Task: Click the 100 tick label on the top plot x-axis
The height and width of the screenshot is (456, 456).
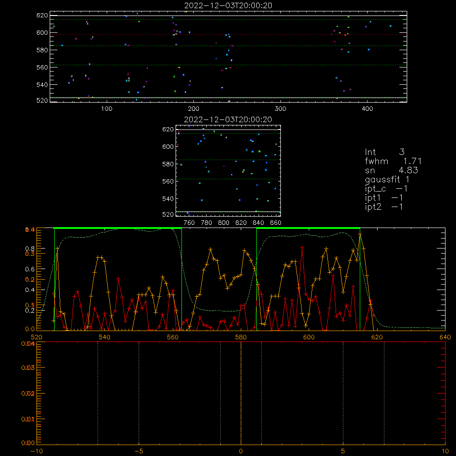Action: point(107,109)
